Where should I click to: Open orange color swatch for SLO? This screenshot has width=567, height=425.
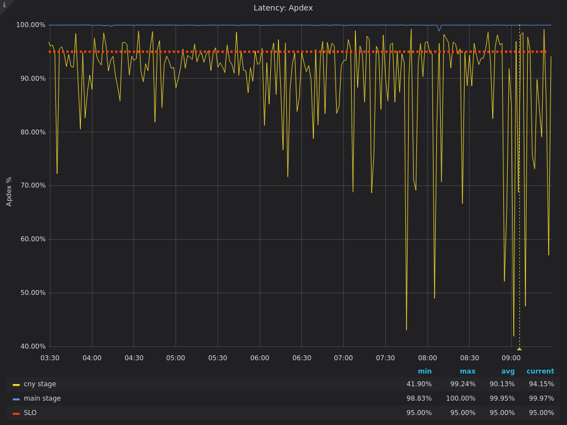click(x=16, y=413)
